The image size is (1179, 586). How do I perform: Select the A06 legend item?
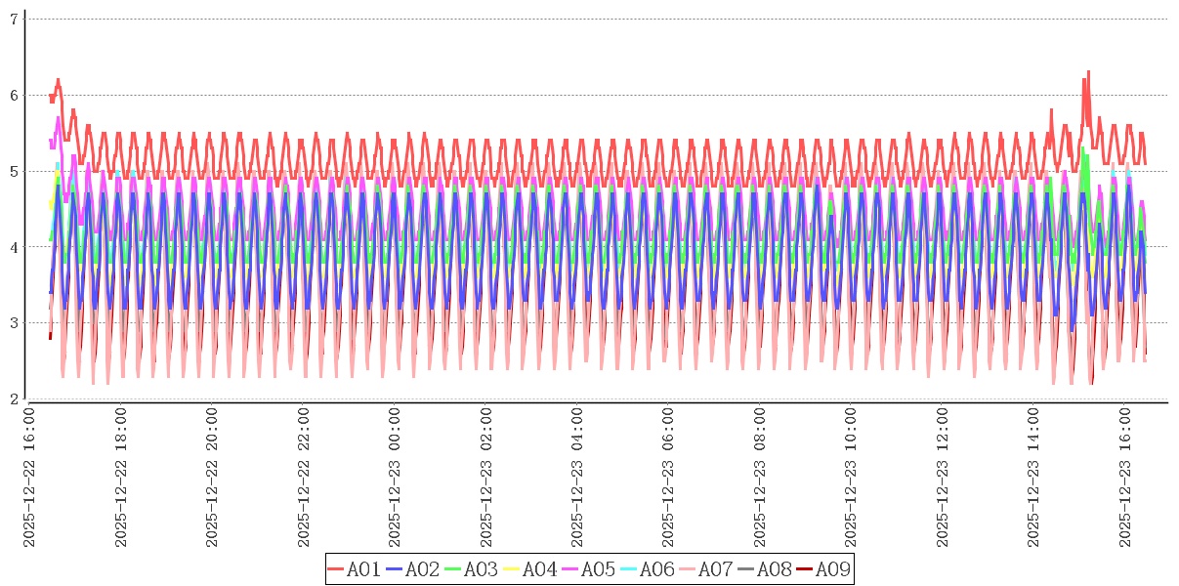pyautogui.click(x=655, y=569)
